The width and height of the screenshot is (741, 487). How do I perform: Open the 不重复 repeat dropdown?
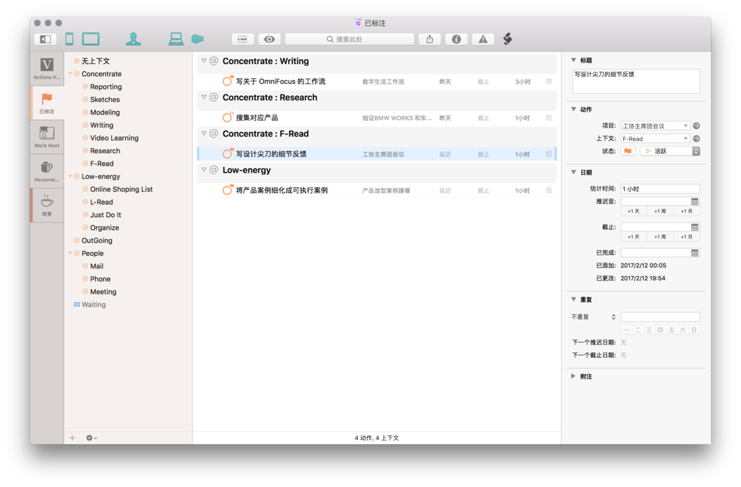click(x=593, y=317)
